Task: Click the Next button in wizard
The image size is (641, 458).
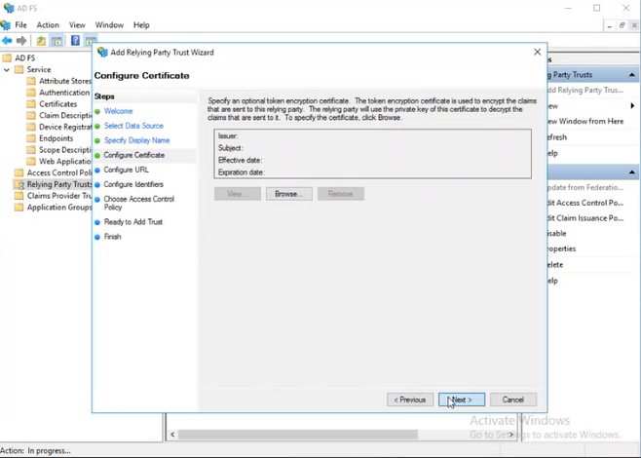Action: (x=462, y=400)
